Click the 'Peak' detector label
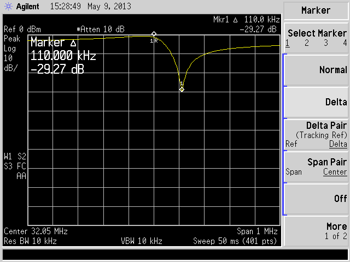Screen dimensions: 350x262 [x=12, y=39]
